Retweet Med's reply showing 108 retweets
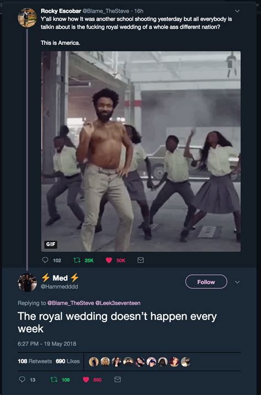 click(54, 379)
